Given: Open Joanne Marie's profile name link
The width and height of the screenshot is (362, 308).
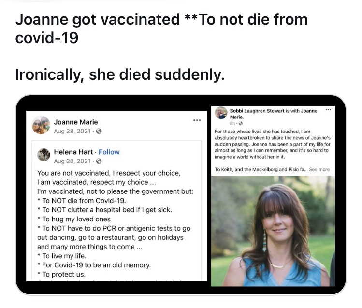Looking at the screenshot, I should (76, 122).
